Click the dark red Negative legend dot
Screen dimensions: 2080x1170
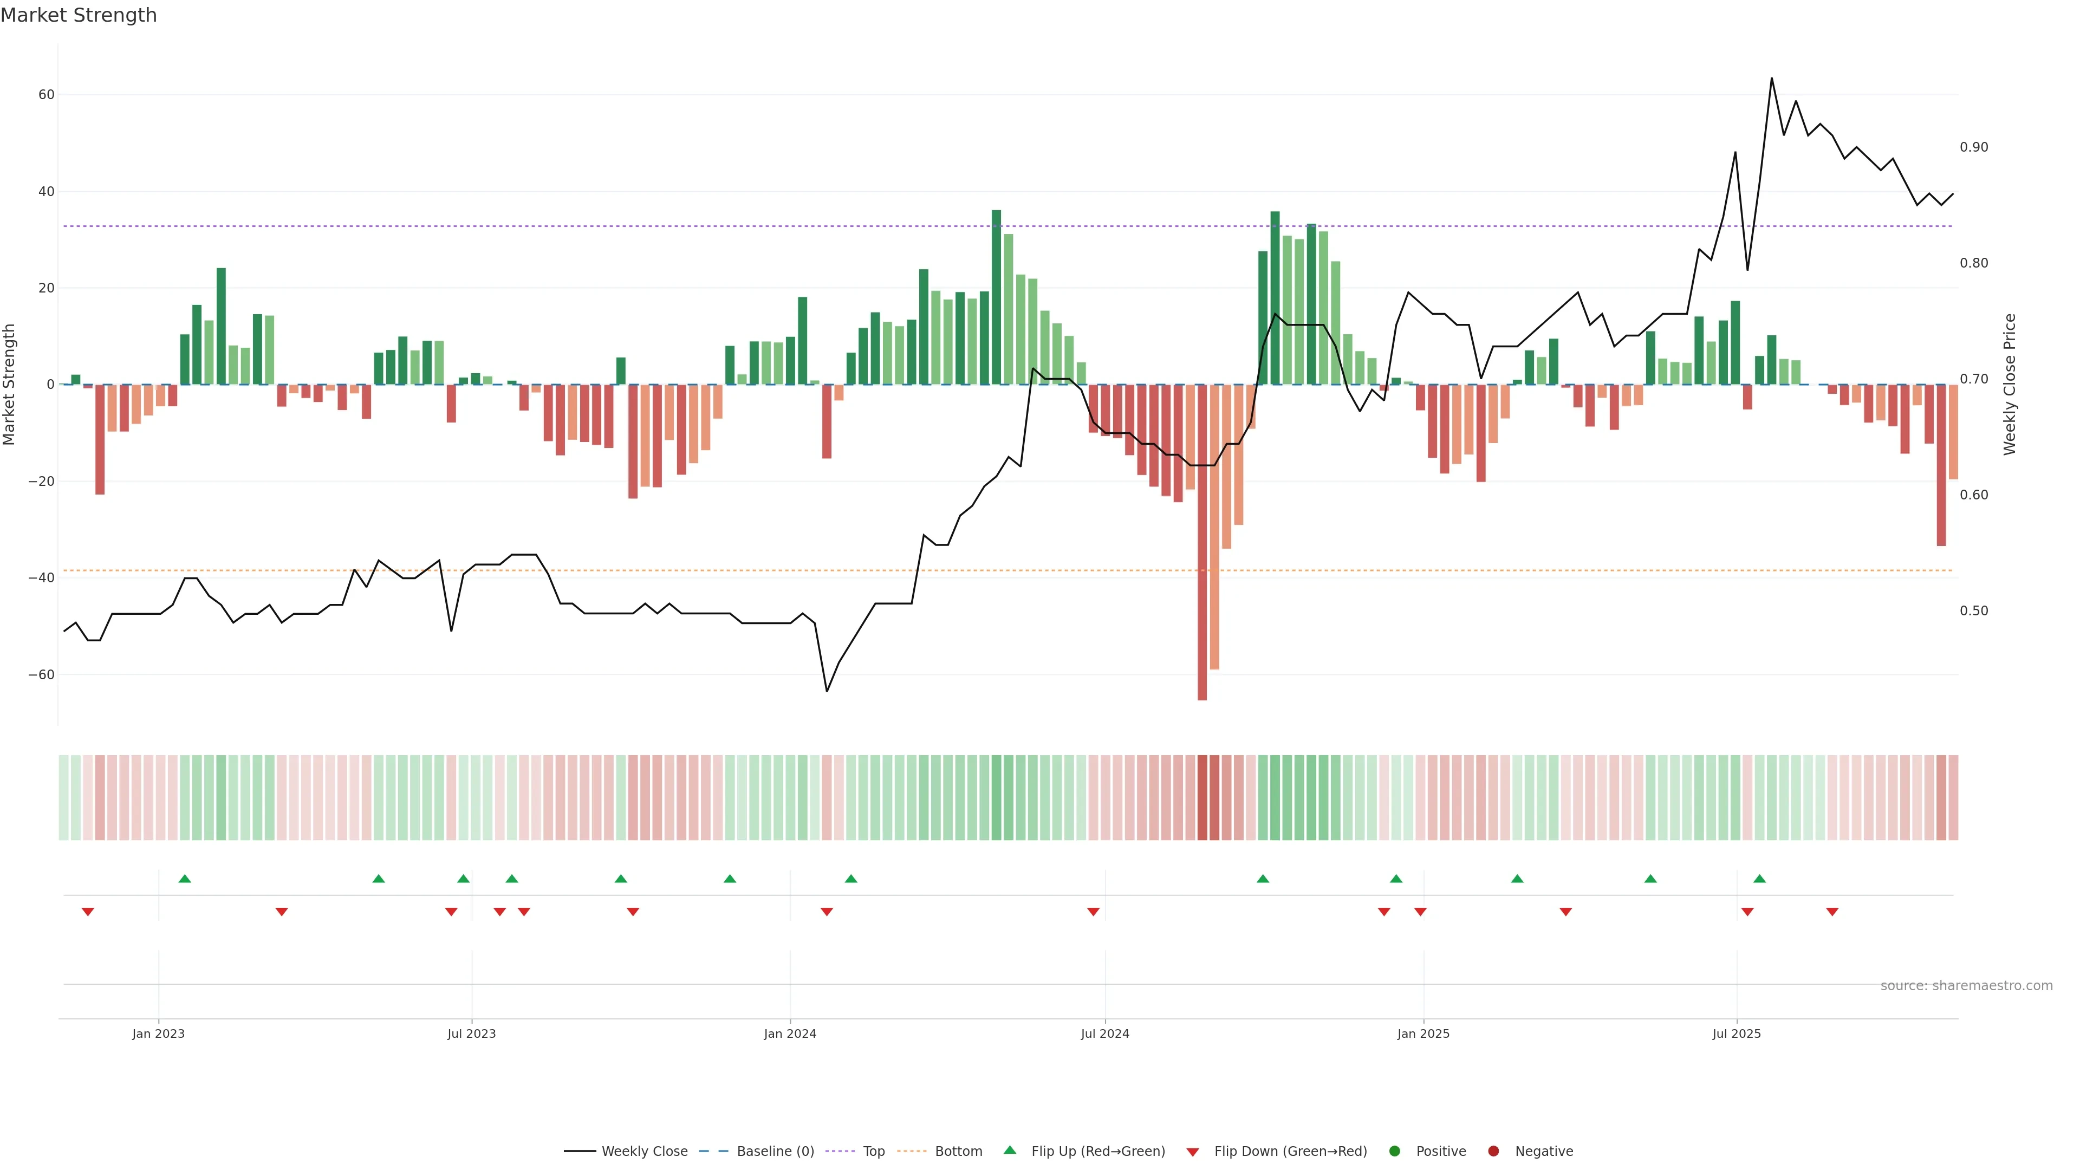pyautogui.click(x=1493, y=1150)
